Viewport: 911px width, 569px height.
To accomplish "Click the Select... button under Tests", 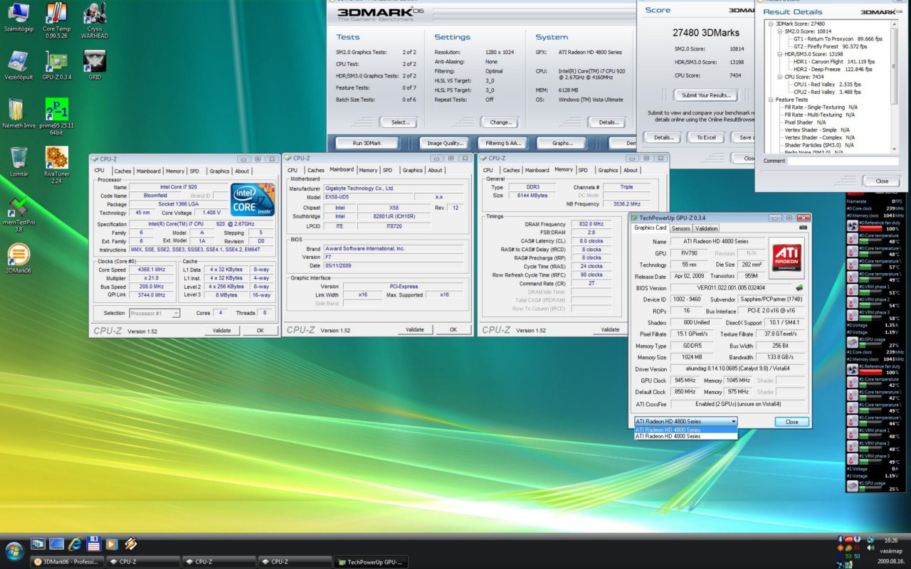I will point(400,122).
